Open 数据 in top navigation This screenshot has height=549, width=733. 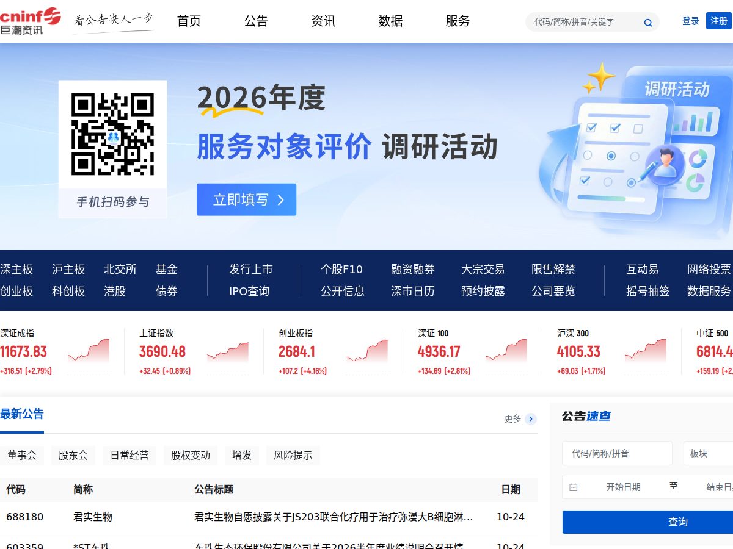point(390,21)
